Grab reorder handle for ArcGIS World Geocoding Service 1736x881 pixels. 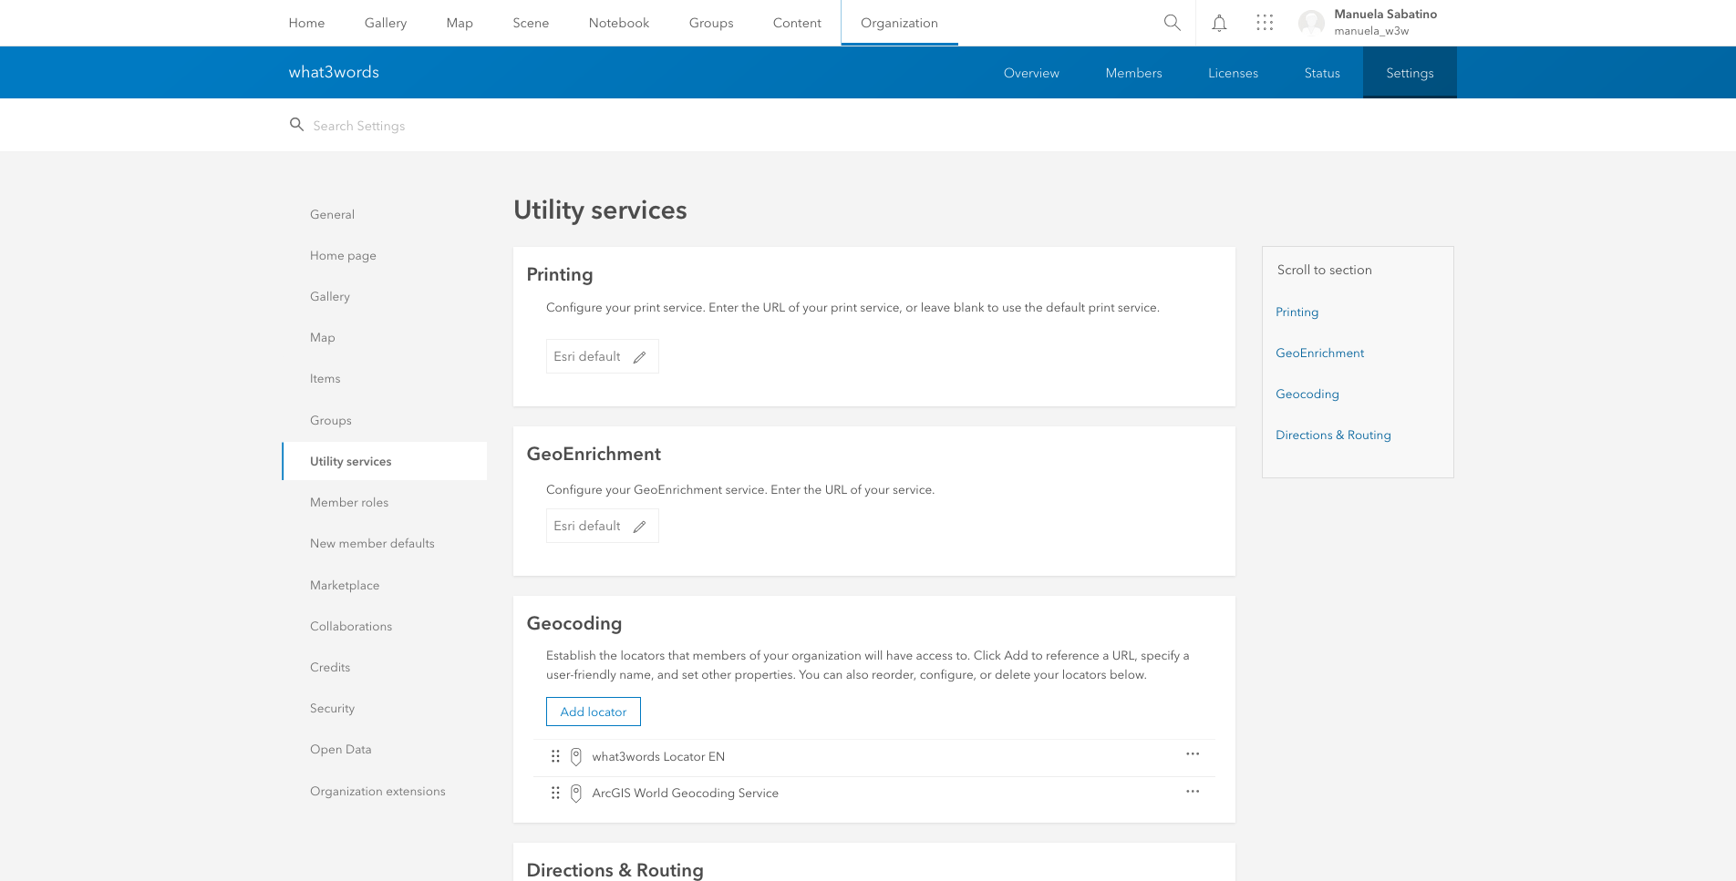coord(555,793)
